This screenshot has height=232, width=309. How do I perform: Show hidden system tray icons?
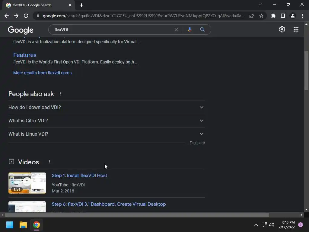pyautogui.click(x=256, y=225)
